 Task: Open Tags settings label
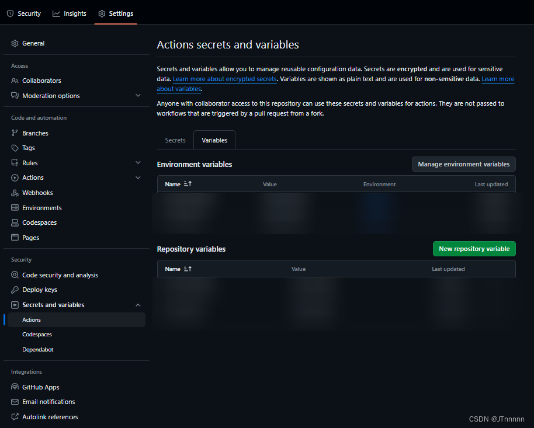[x=29, y=148]
